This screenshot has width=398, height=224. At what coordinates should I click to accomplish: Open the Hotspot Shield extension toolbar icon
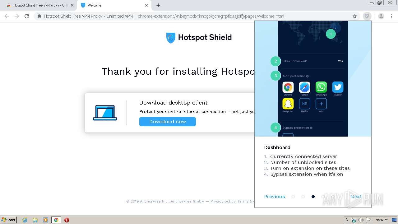(x=367, y=16)
